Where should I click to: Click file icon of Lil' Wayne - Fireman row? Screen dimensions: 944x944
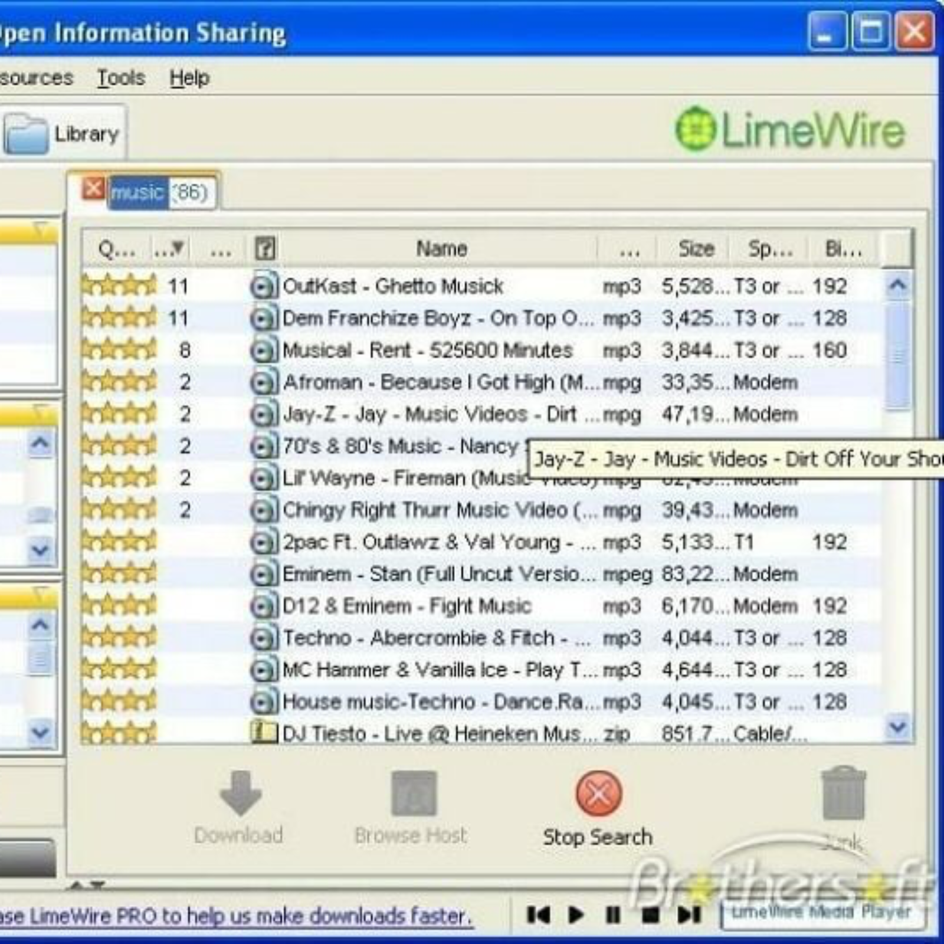(264, 478)
